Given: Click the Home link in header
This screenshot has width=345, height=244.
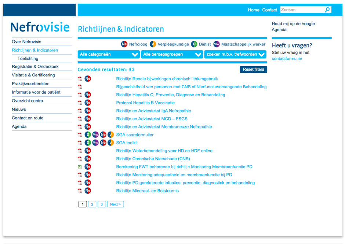Looking at the screenshot, I should [254, 10].
